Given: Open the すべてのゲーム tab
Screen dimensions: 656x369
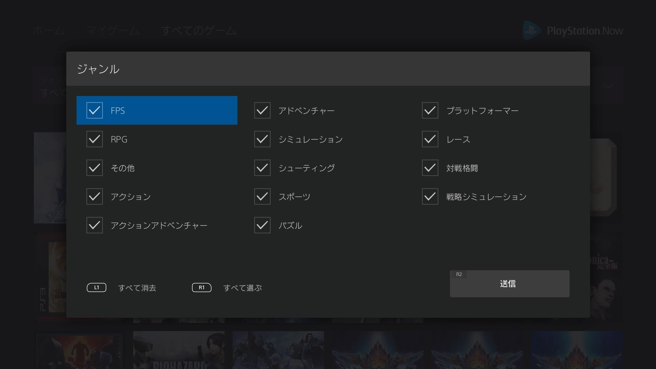Looking at the screenshot, I should point(199,31).
